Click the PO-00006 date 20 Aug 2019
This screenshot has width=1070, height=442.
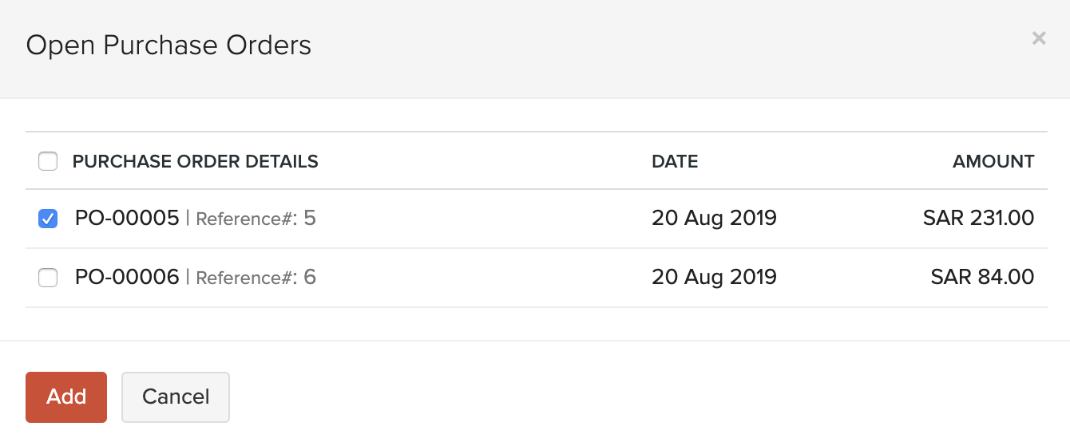pyautogui.click(x=714, y=277)
